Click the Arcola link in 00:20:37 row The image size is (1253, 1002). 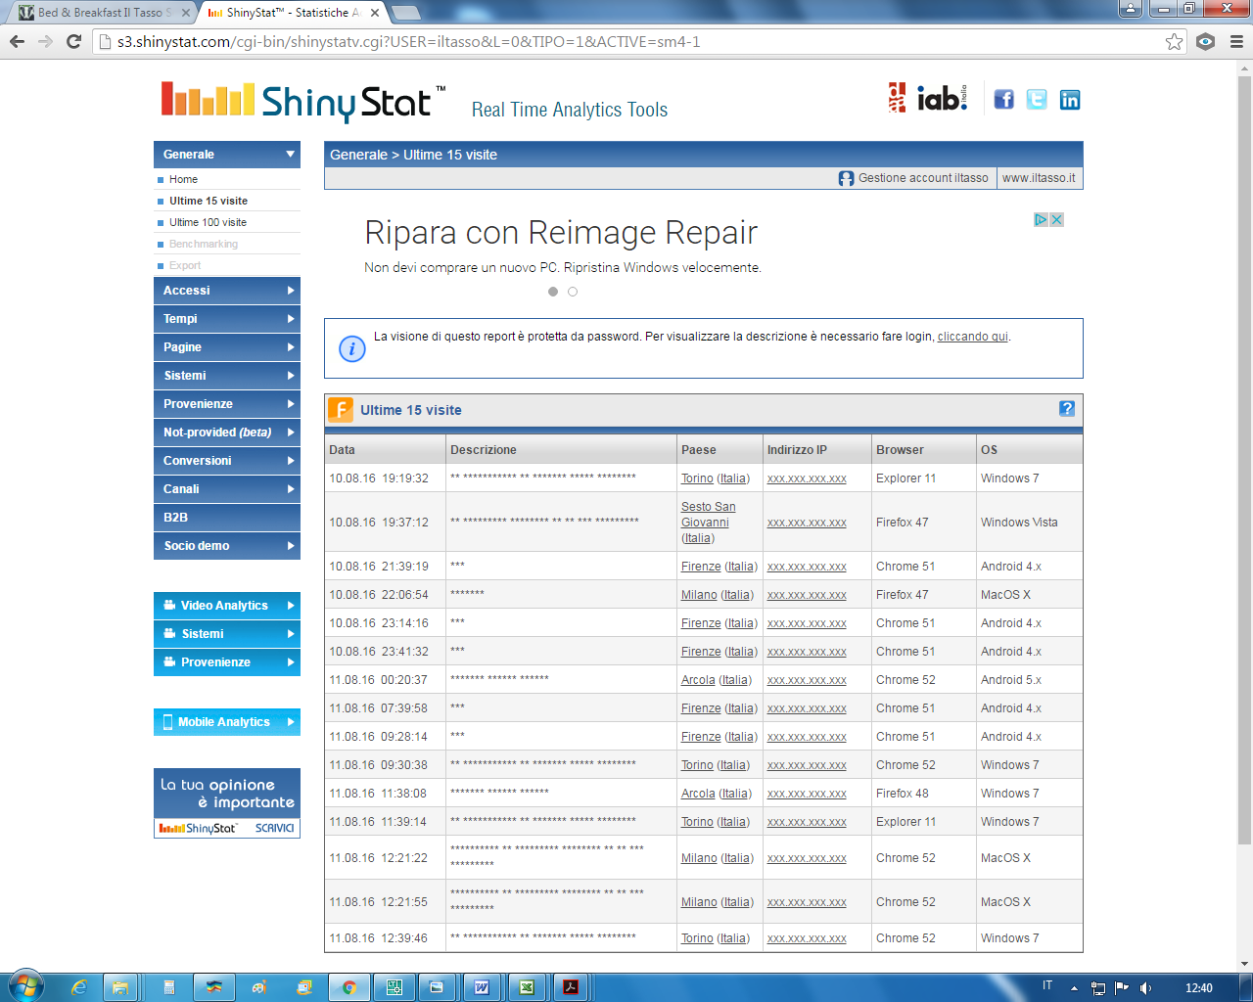click(698, 680)
